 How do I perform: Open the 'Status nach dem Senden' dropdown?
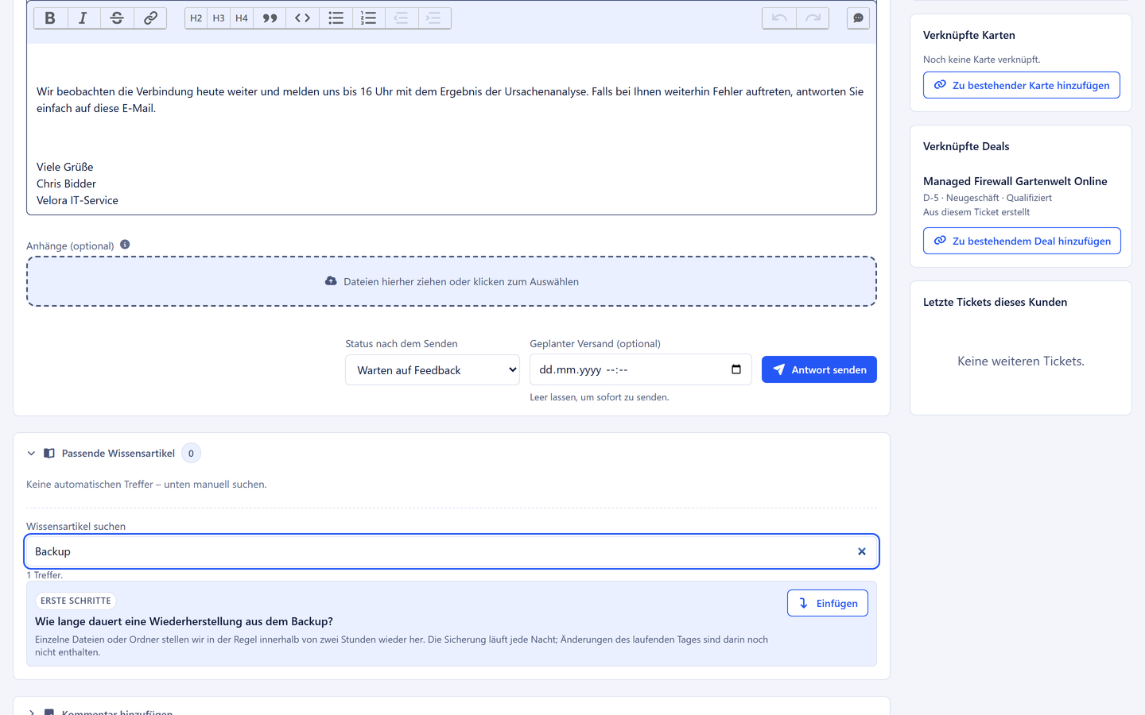click(433, 370)
